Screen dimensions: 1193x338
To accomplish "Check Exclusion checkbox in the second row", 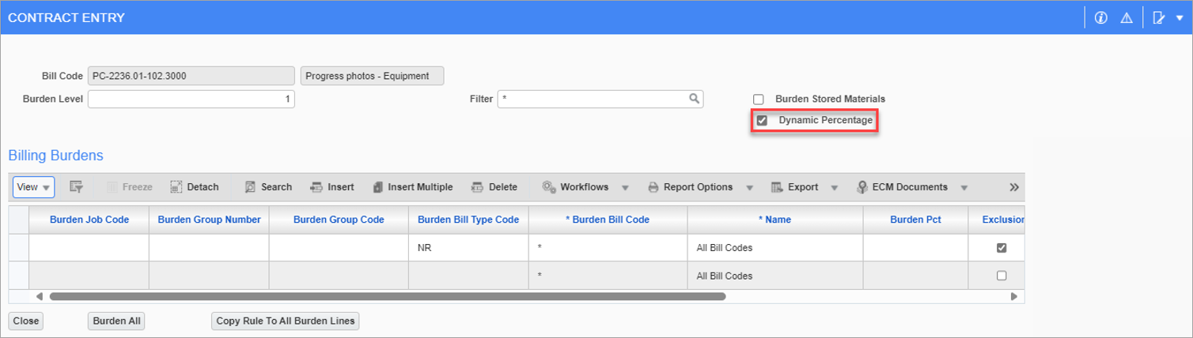I will pos(1002,276).
